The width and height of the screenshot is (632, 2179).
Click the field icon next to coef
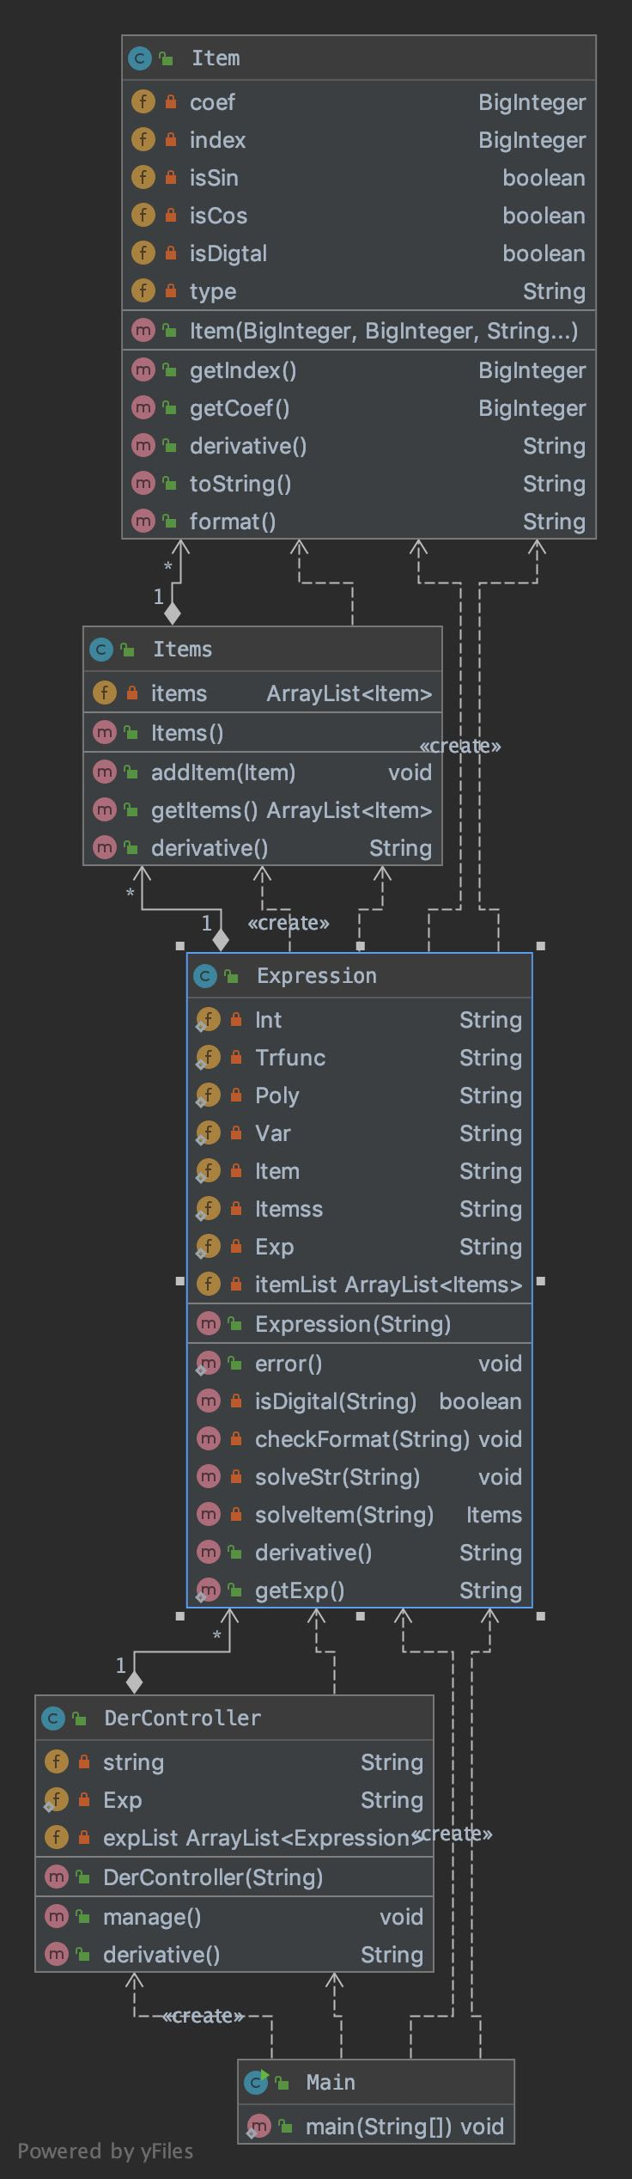coord(143,102)
